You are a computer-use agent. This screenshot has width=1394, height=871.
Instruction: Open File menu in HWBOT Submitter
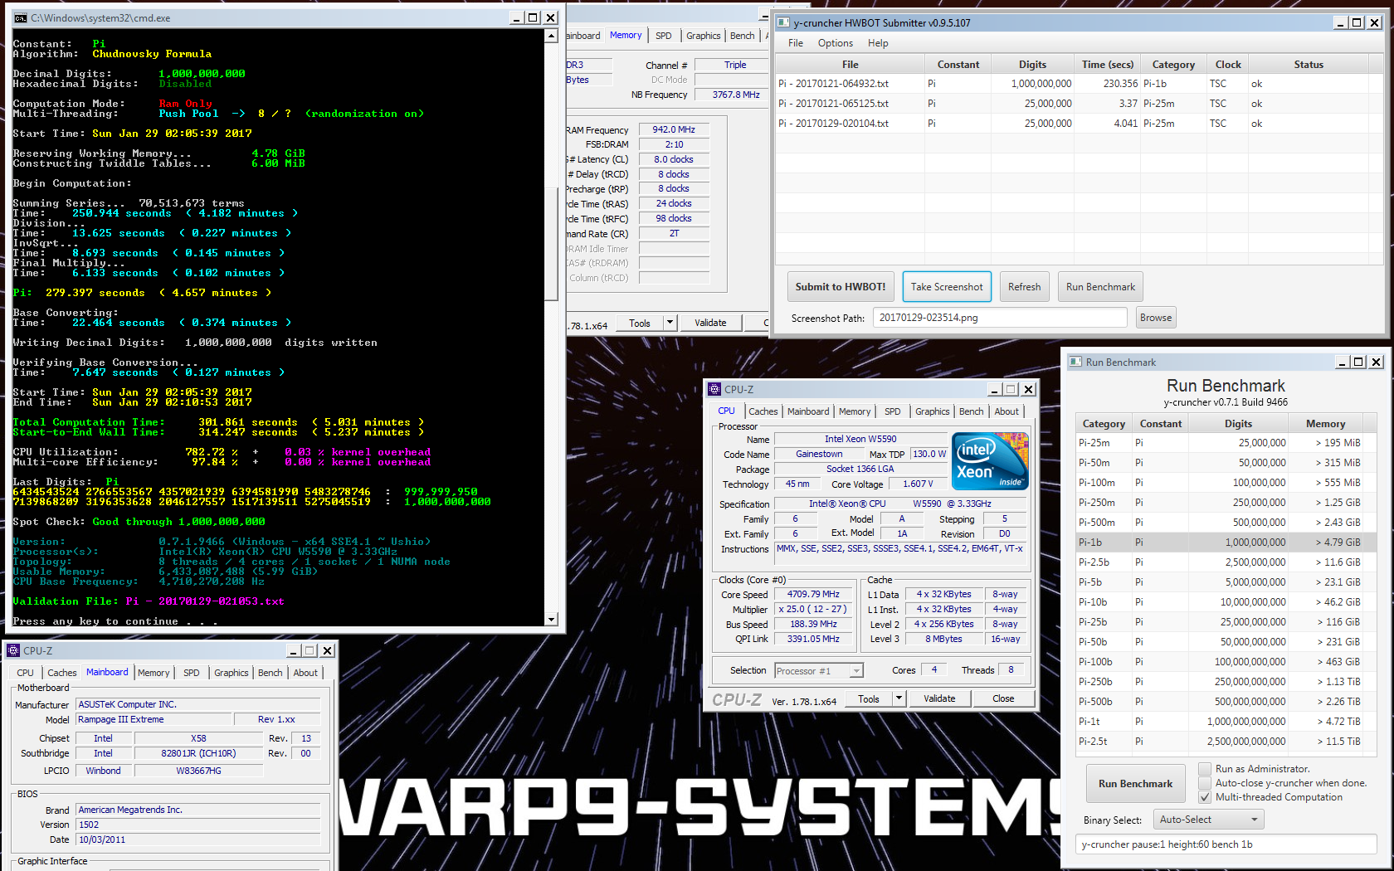coord(796,43)
